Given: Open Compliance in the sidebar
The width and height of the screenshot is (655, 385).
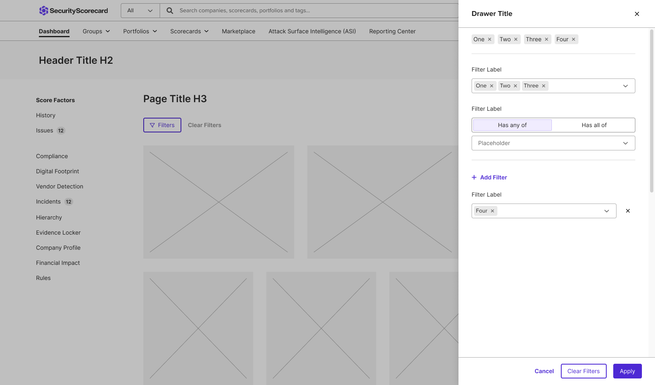Looking at the screenshot, I should (x=52, y=156).
